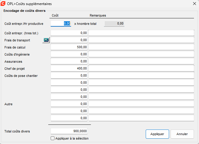Add a remark for Coûts d'ingénierie

click(141, 54)
